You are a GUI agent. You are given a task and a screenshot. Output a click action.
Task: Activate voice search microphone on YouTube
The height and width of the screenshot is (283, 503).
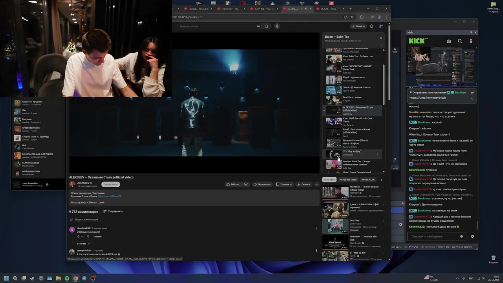(277, 26)
